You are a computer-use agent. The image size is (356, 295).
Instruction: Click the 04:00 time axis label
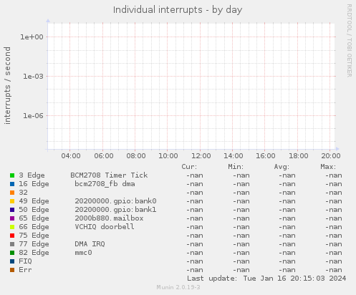(x=71, y=156)
